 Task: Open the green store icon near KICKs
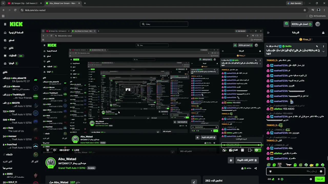[x=286, y=24]
